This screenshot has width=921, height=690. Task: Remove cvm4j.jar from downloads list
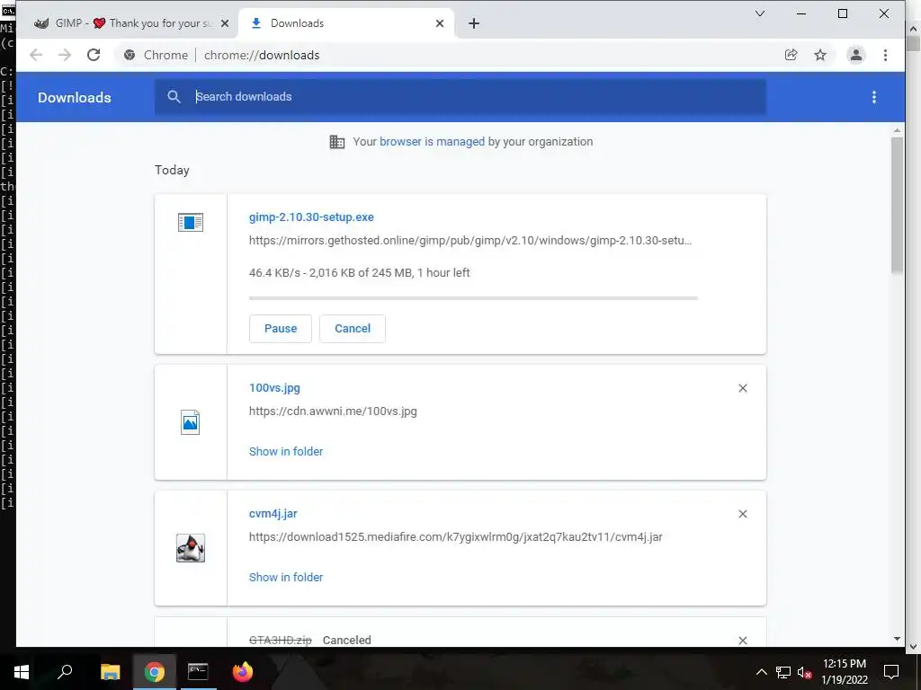click(742, 514)
